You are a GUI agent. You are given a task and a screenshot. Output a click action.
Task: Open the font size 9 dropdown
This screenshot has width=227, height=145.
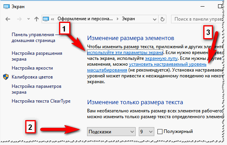pyautogui.click(x=147, y=132)
